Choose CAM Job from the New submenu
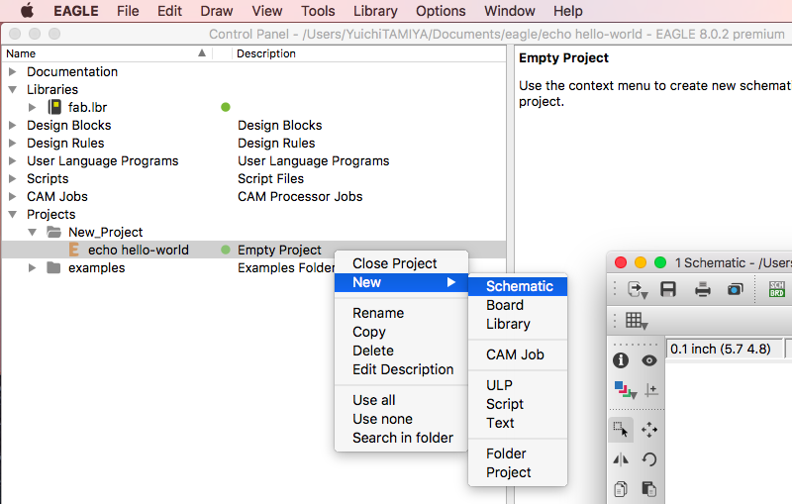The height and width of the screenshot is (504, 792). tap(518, 354)
